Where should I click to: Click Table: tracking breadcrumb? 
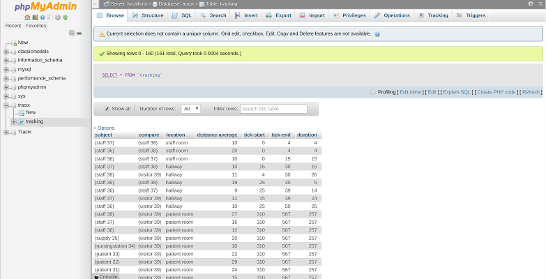pos(221,4)
